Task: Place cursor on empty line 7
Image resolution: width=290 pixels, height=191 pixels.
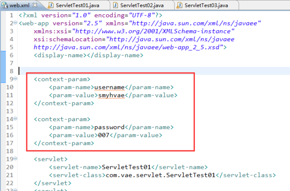Action: pyautogui.click(x=153, y=63)
